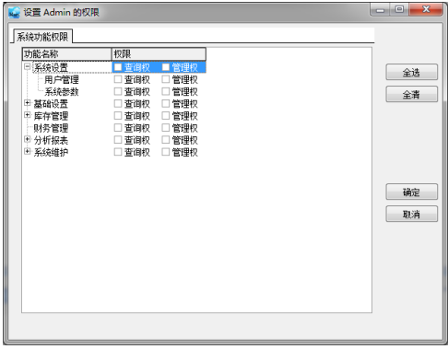Click the app icon in the title bar
The image size is (448, 349).
[14, 13]
